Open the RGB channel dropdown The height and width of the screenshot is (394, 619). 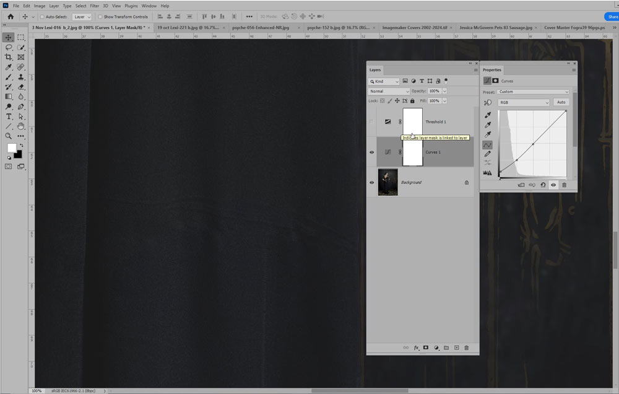click(524, 102)
